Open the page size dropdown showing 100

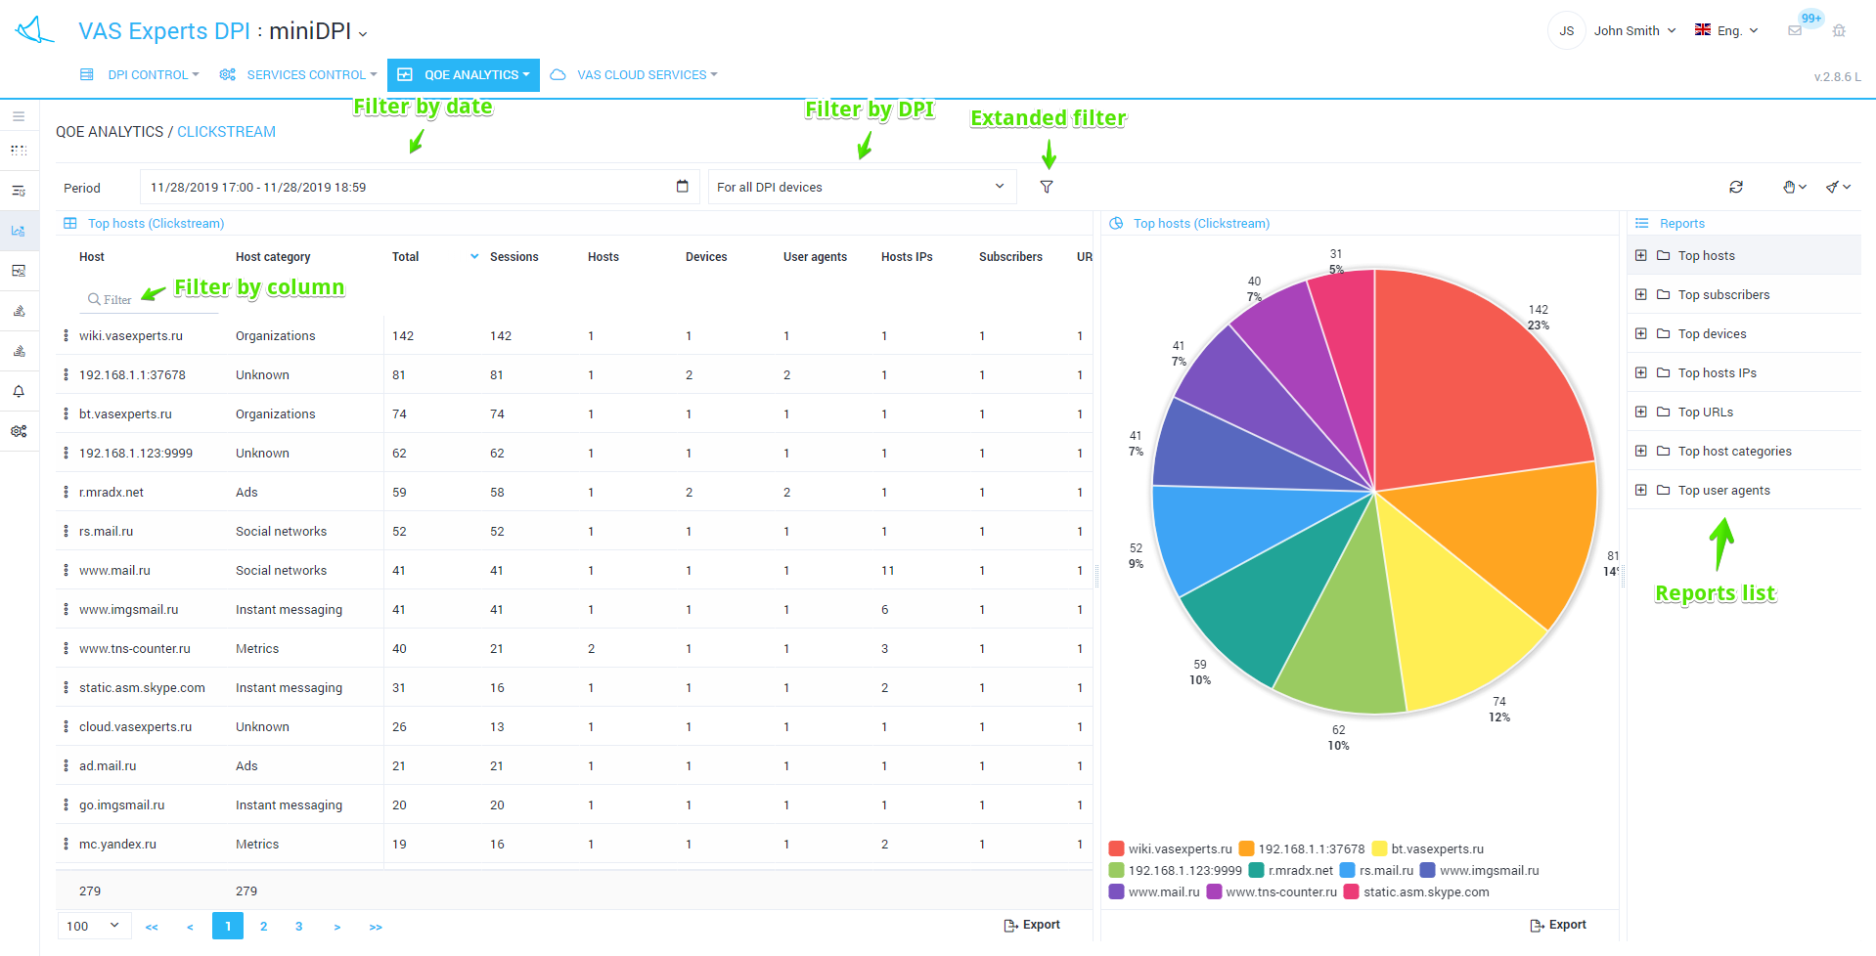(94, 926)
